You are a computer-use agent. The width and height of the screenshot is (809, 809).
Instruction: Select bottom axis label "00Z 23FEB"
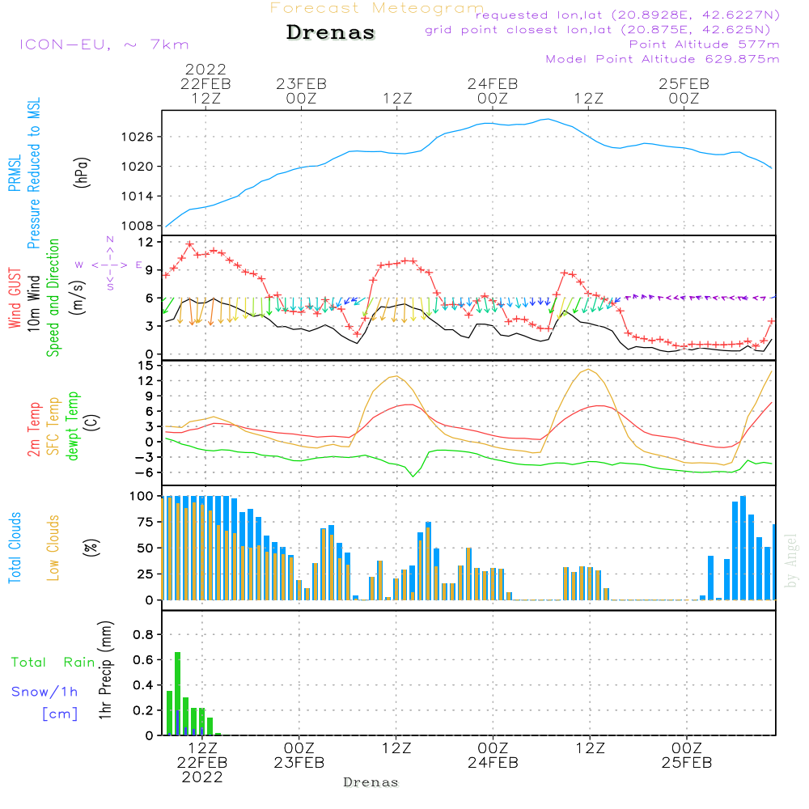tap(299, 756)
